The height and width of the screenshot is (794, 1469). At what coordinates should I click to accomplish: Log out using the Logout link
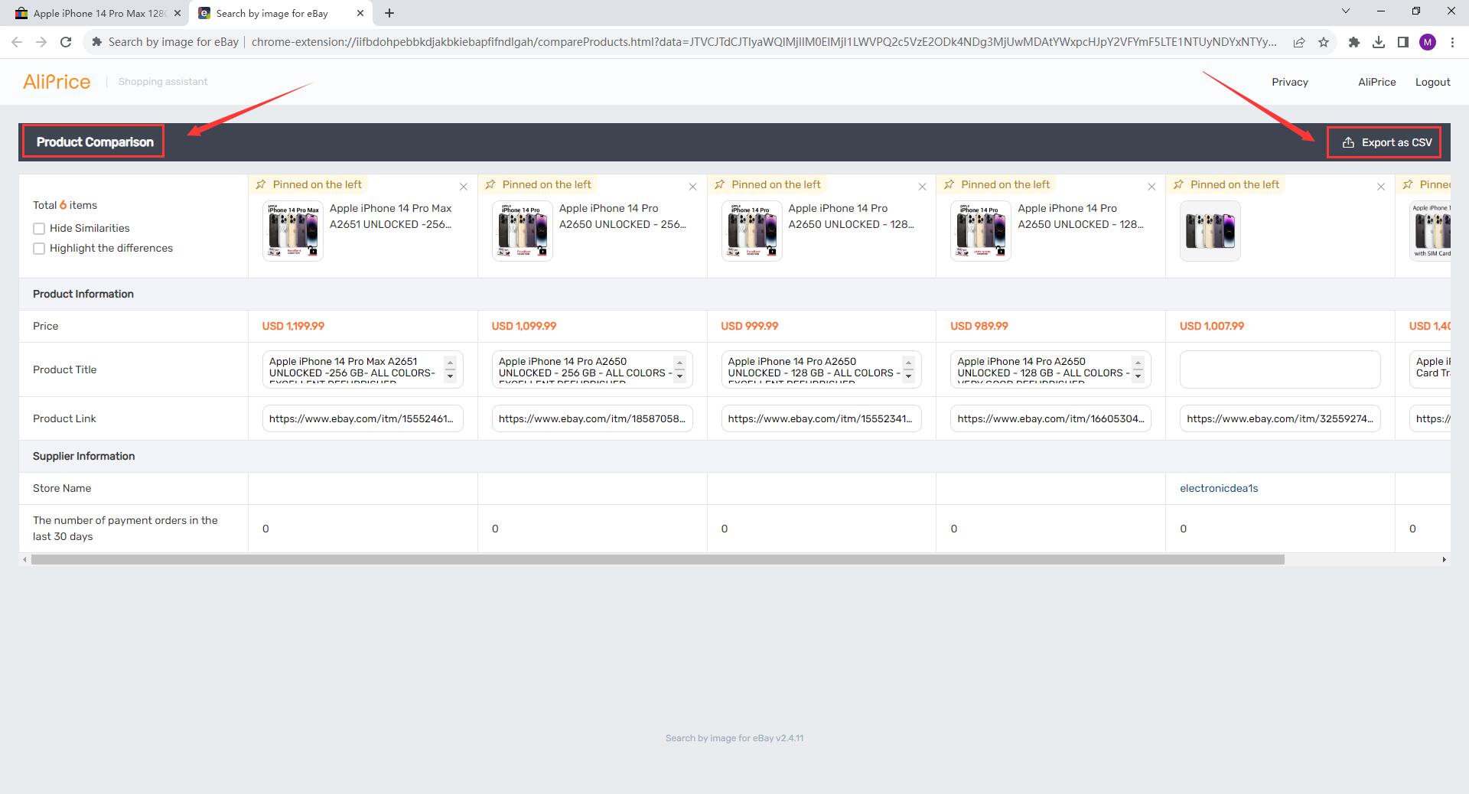pyautogui.click(x=1432, y=82)
